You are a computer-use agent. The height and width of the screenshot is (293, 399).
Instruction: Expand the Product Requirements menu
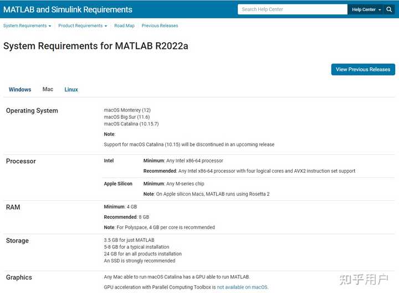pos(83,26)
